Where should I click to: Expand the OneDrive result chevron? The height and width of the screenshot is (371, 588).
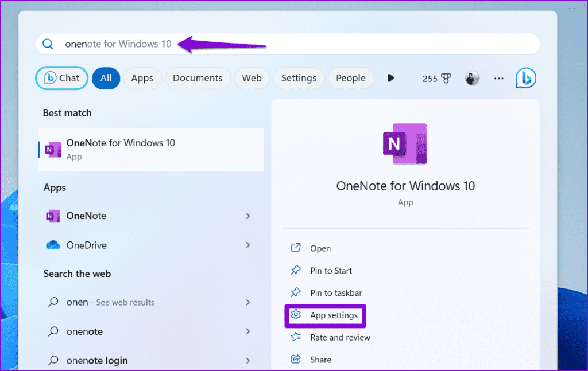[x=248, y=245]
